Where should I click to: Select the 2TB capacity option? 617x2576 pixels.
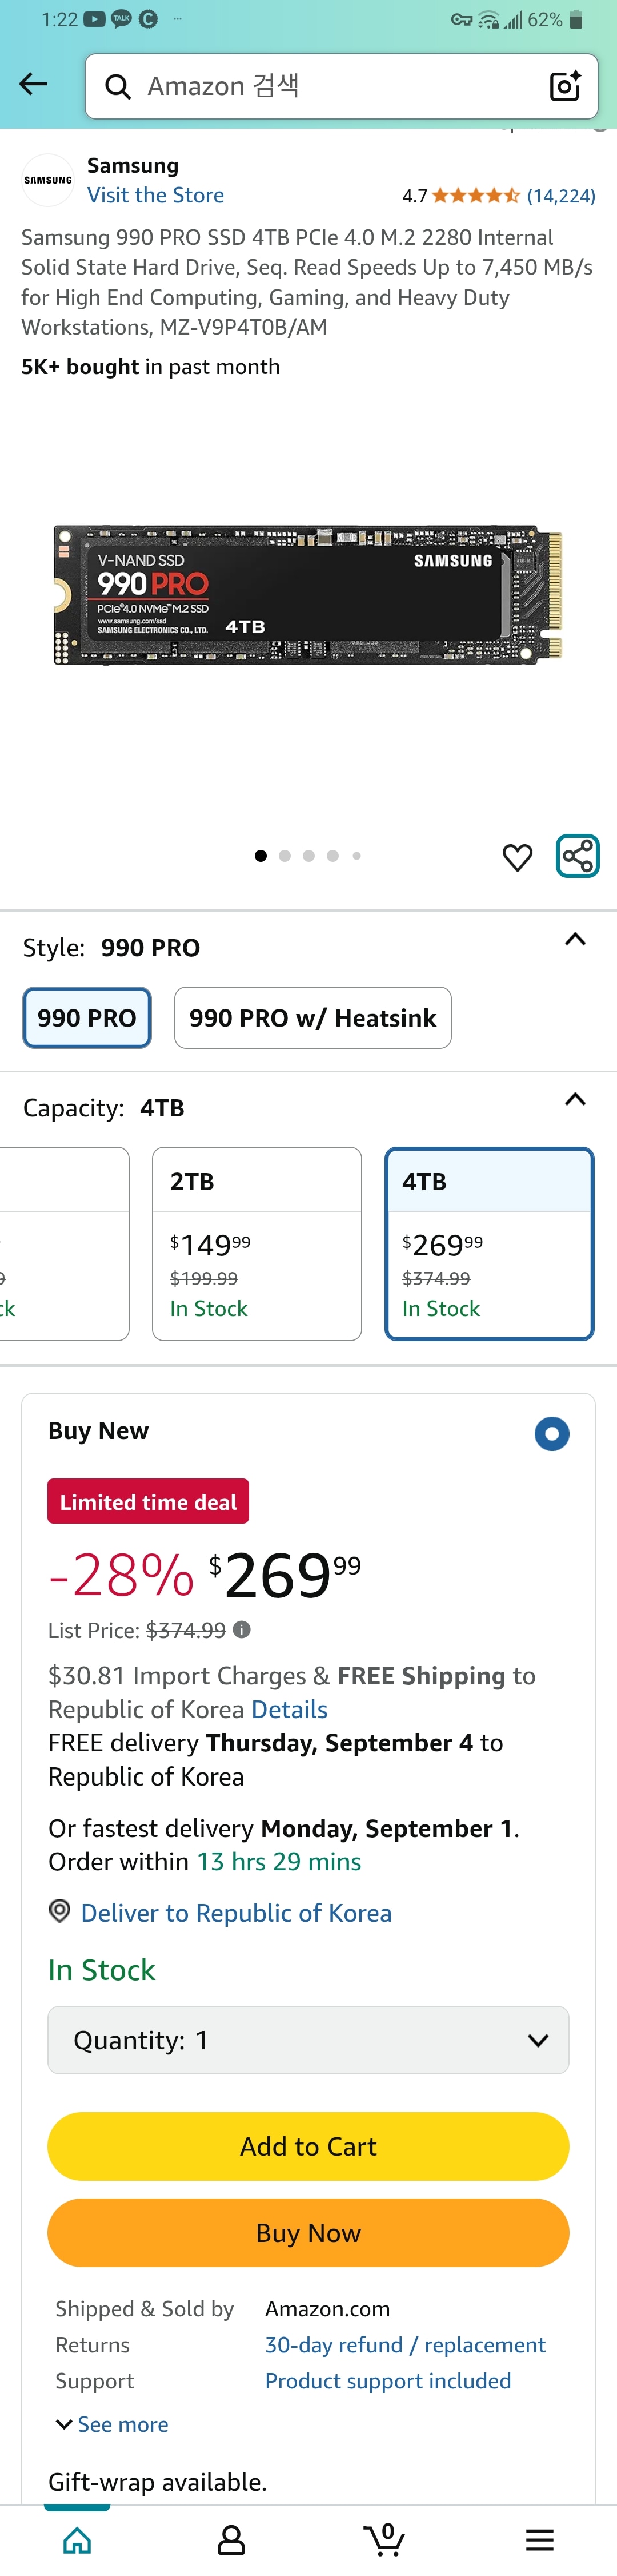pyautogui.click(x=257, y=1243)
